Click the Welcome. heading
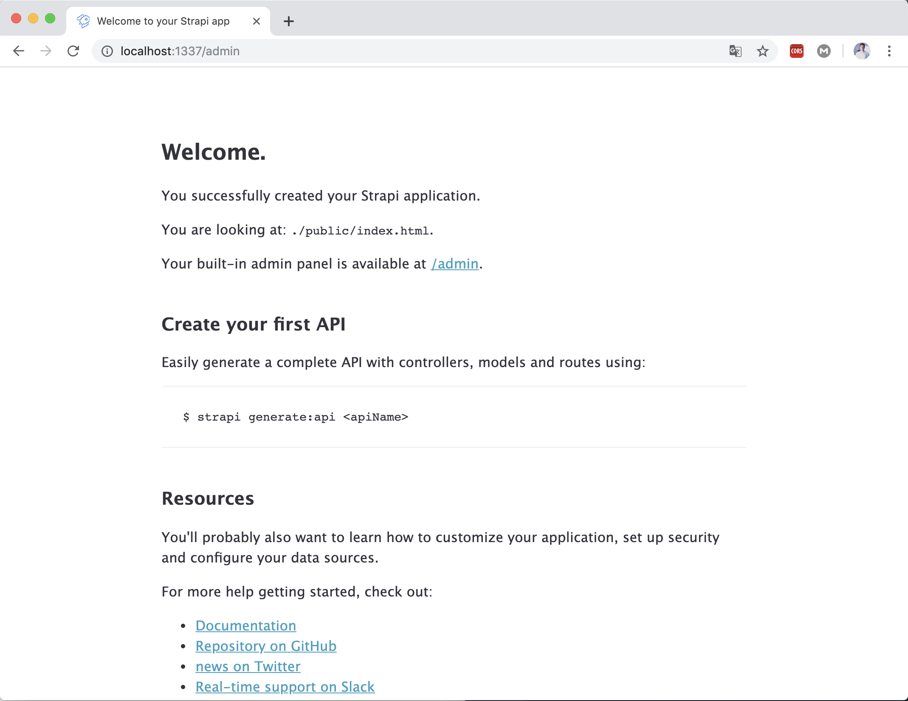The width and height of the screenshot is (908, 701). click(214, 152)
